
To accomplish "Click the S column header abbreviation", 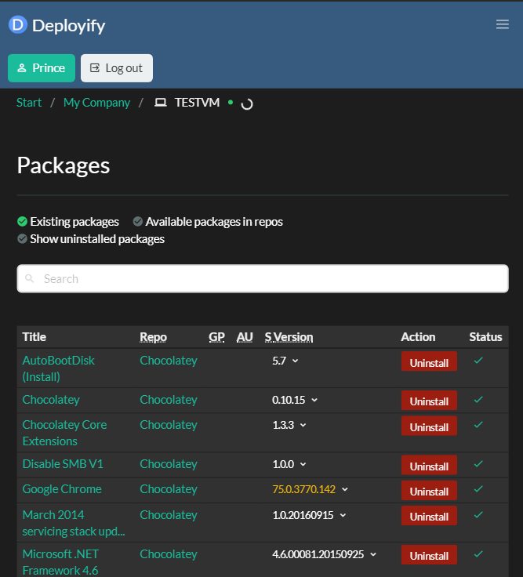I will pyautogui.click(x=268, y=337).
